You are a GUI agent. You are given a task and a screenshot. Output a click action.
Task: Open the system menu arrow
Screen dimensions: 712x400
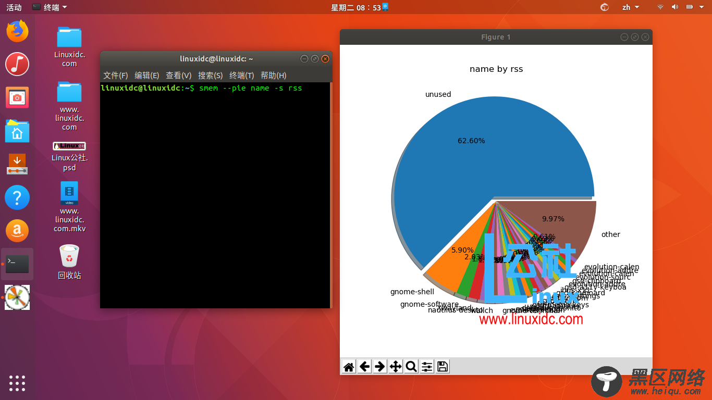click(702, 7)
